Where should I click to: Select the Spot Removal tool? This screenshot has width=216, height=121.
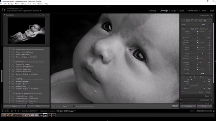pos(188,21)
